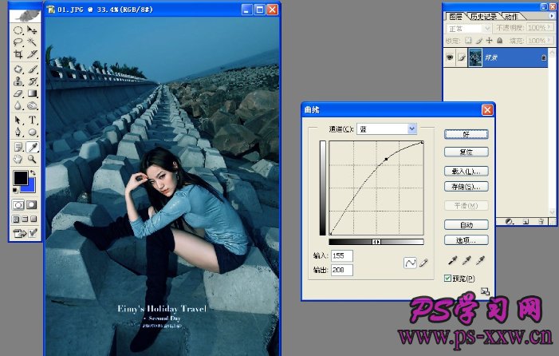Click the 好 OK button
The height and width of the screenshot is (356, 559).
[466, 134]
